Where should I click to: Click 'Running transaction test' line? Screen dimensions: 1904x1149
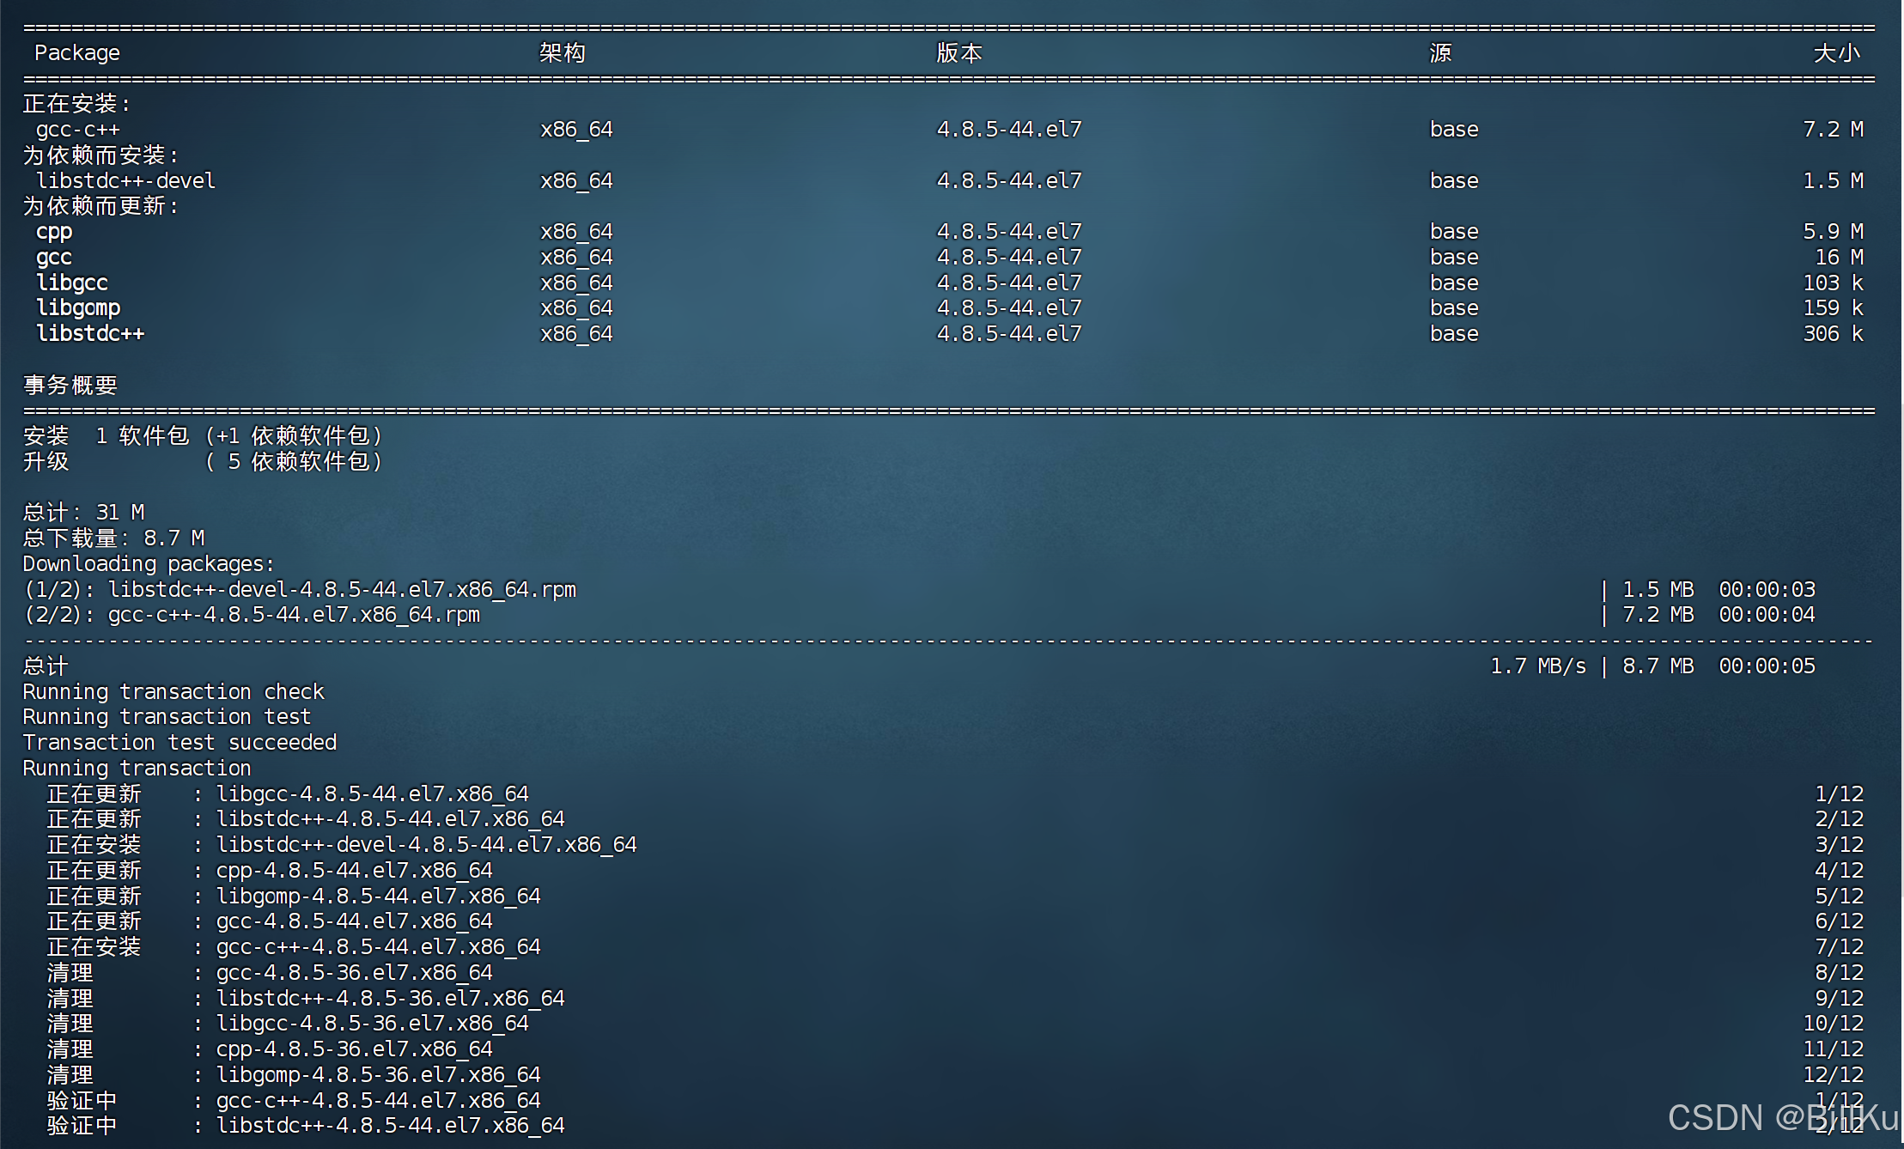tap(167, 717)
